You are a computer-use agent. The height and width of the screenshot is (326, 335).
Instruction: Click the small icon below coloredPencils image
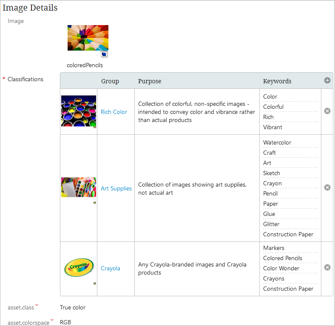click(x=104, y=54)
